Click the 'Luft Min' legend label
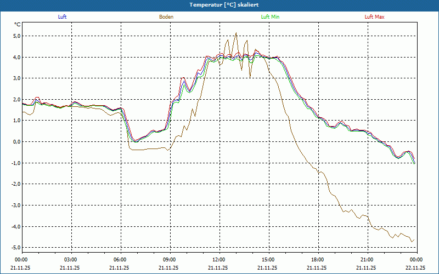Screen dimensions: 439x274 tap(270, 17)
